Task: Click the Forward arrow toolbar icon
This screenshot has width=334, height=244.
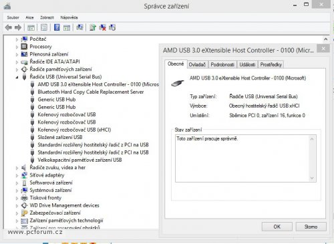Action: point(18,27)
